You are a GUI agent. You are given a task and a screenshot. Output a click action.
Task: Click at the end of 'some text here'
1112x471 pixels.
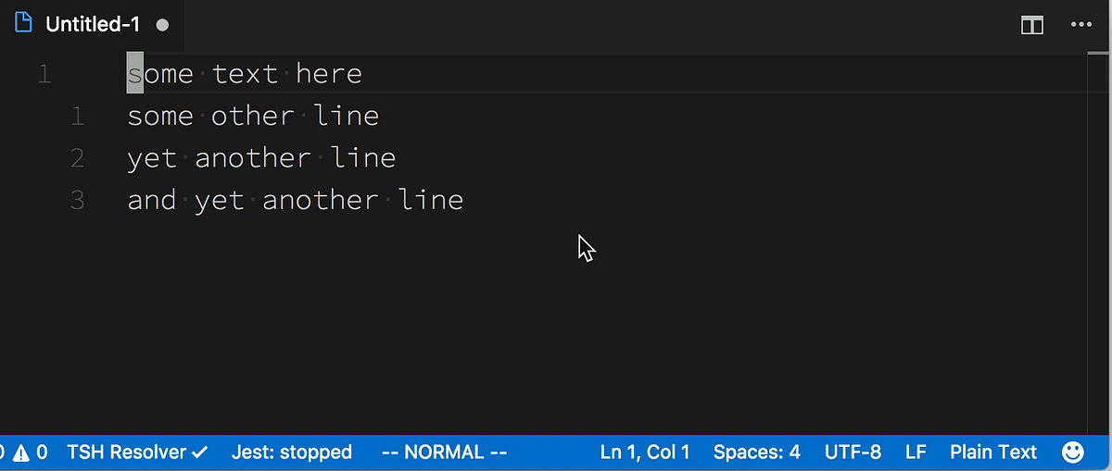pyautogui.click(x=362, y=73)
